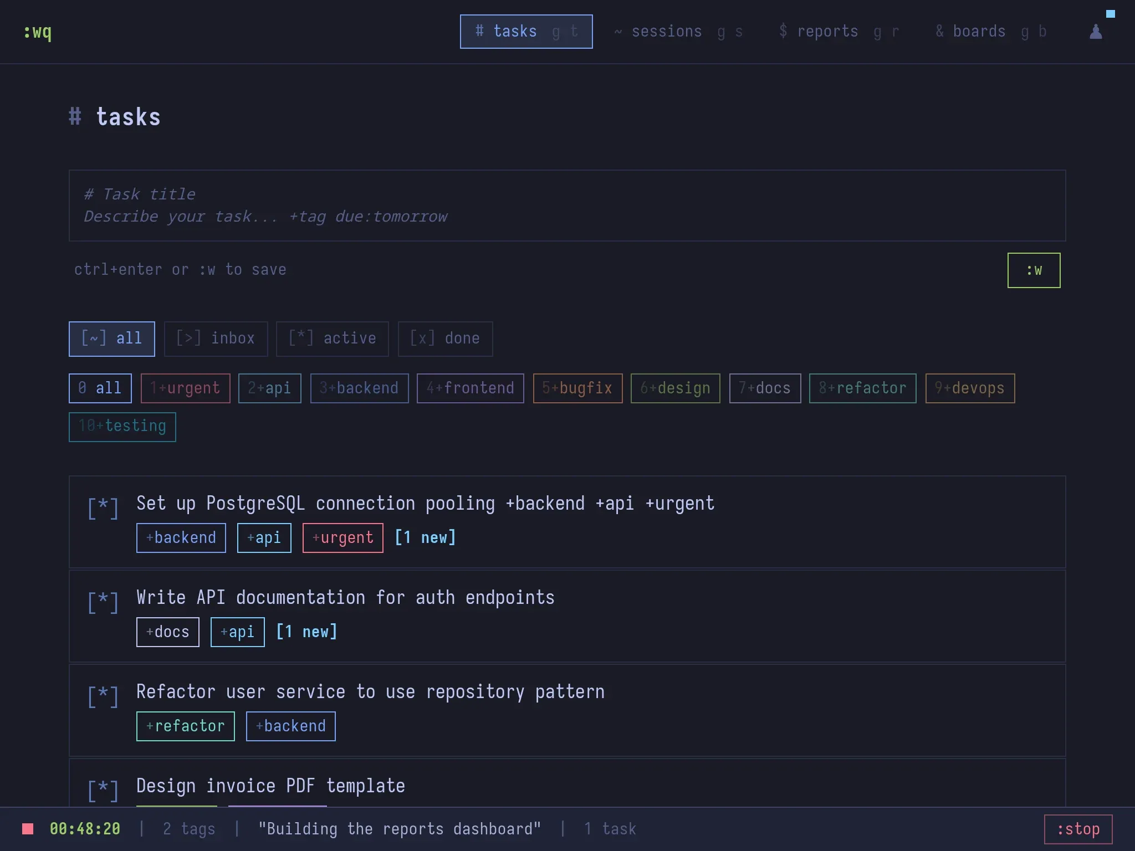Click +docs tag on API documentation task
The image size is (1135, 851).
[x=167, y=632]
